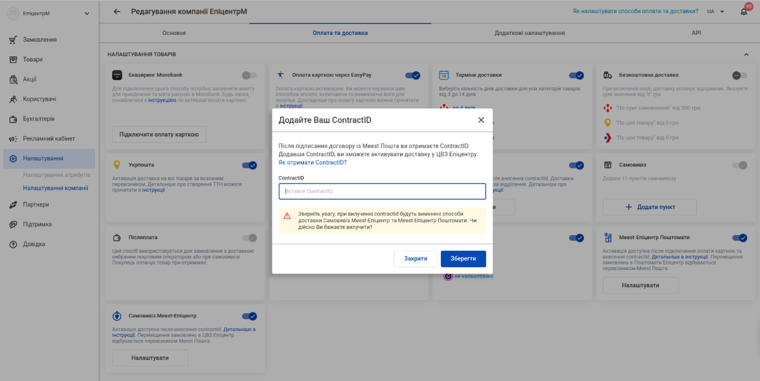Click the Акції icon in sidebar

[x=13, y=79]
